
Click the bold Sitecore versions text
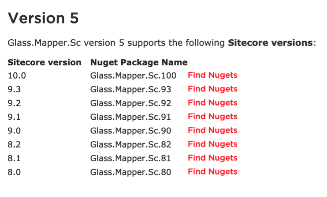270,44
